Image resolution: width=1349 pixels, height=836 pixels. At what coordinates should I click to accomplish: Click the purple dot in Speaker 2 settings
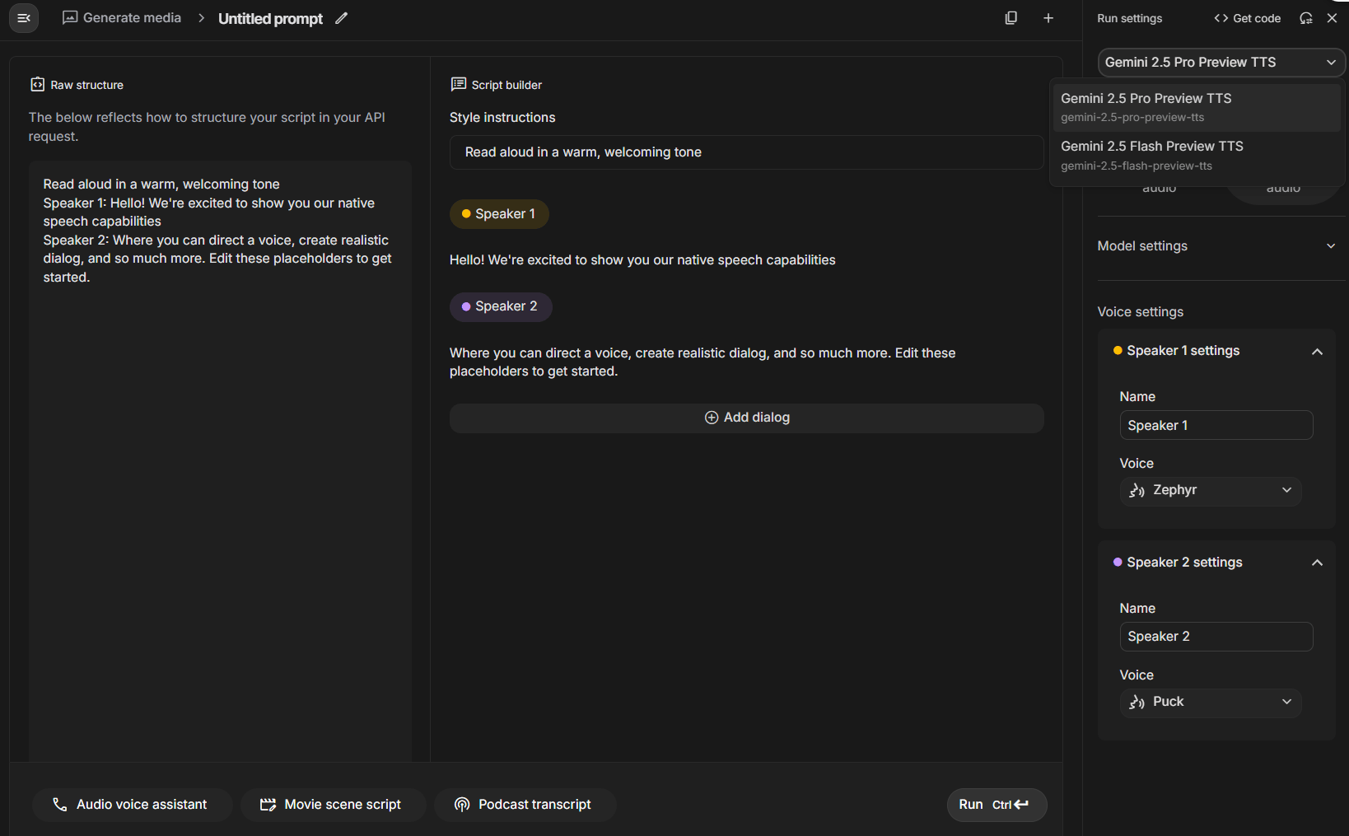(1118, 563)
